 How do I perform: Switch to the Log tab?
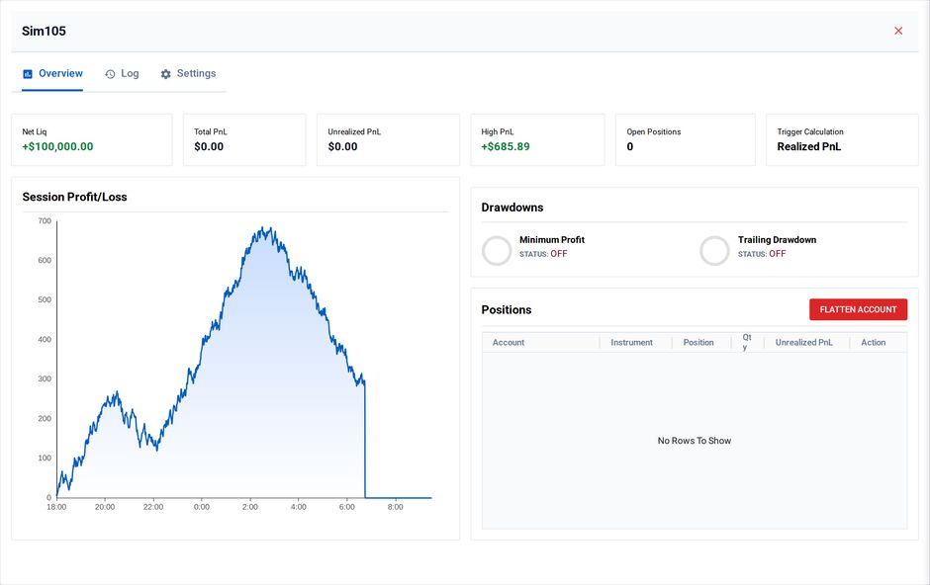[122, 74]
